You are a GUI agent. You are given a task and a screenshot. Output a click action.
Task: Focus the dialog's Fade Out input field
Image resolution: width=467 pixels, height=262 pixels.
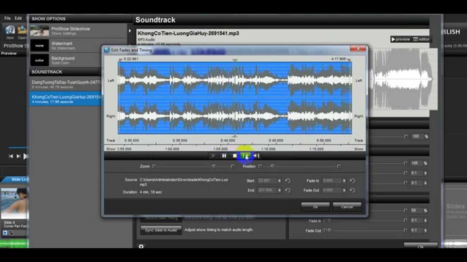click(x=334, y=190)
